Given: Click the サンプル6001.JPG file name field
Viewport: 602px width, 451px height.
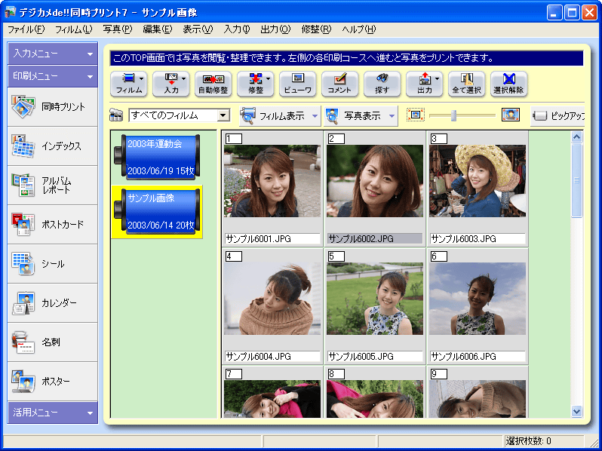Looking at the screenshot, I should 272,239.
